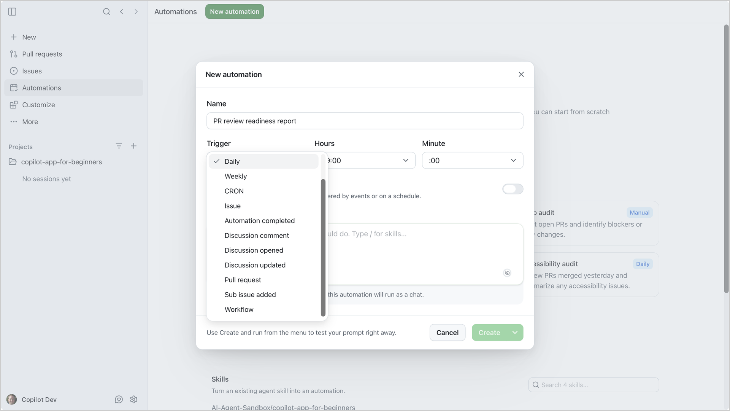Choose Sub issue added trigger
This screenshot has width=730, height=411.
(263, 295)
